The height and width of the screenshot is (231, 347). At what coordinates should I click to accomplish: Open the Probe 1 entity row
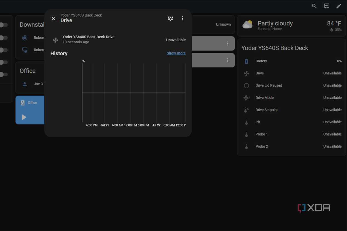tap(291, 134)
